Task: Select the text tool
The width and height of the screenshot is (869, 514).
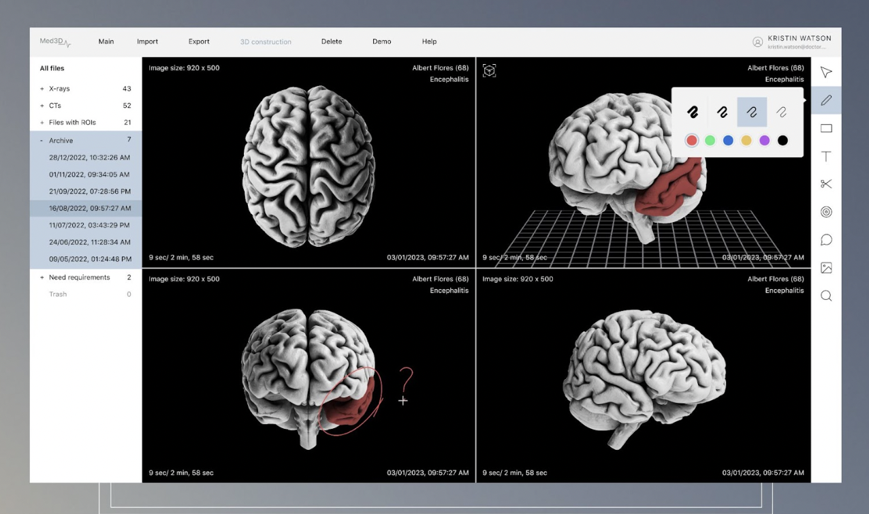Action: pyautogui.click(x=826, y=156)
